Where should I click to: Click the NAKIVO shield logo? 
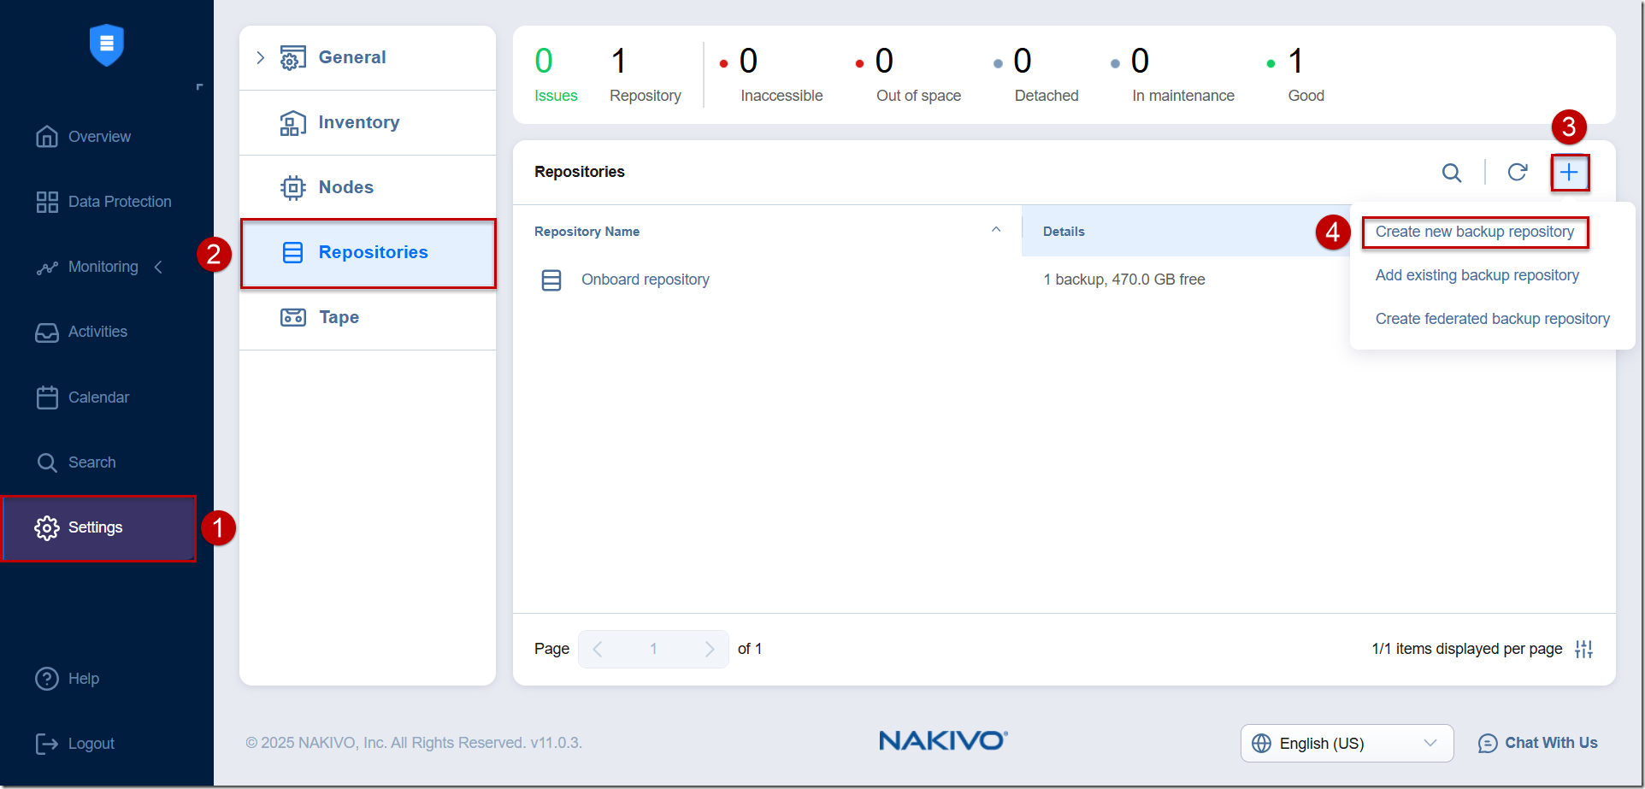click(107, 44)
